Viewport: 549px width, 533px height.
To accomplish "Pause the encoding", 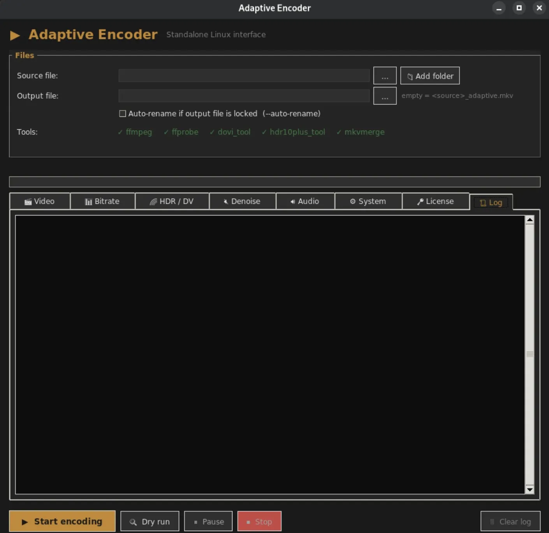I will click(208, 521).
